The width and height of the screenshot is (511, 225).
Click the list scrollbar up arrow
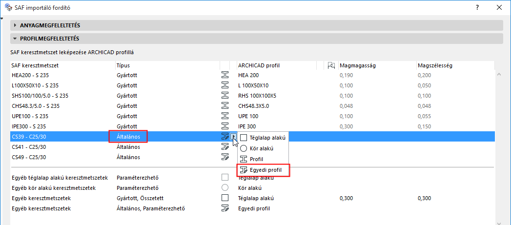pos(499,75)
